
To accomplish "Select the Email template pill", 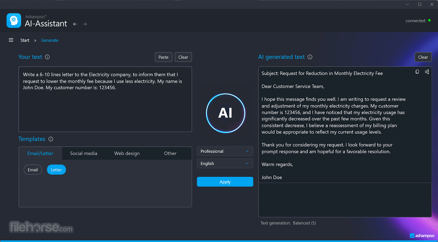I will coord(33,170).
